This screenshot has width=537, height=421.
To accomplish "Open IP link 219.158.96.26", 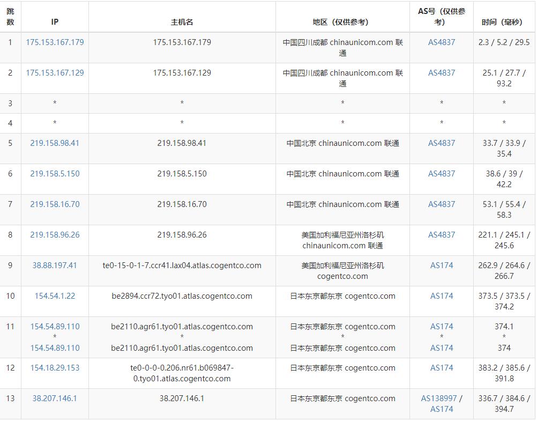I will (55, 234).
